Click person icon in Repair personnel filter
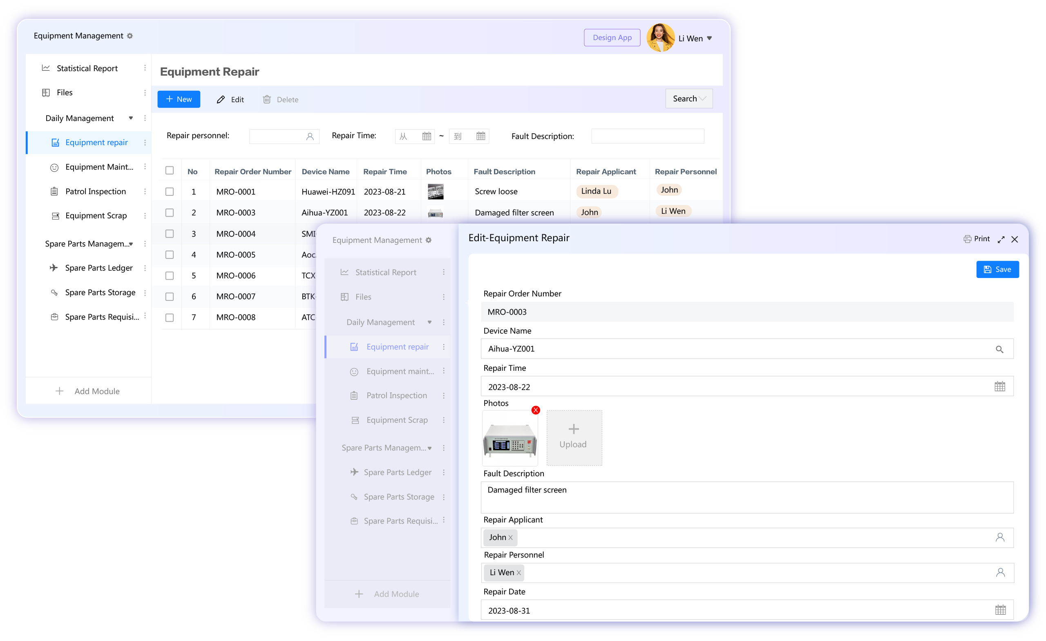The height and width of the screenshot is (641, 1046). tap(310, 137)
